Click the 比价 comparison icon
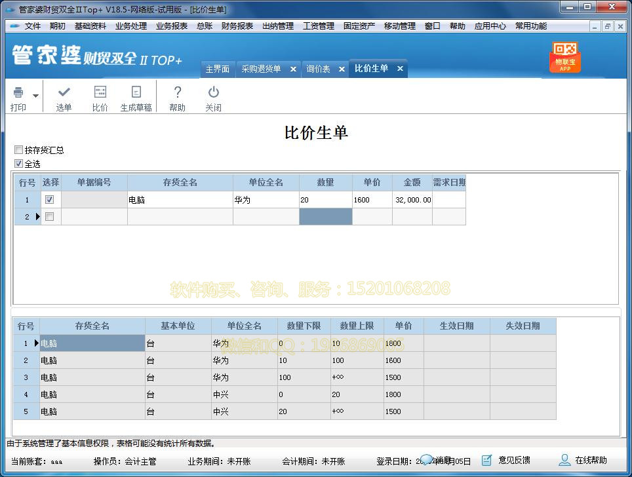The width and height of the screenshot is (632, 477). pyautogui.click(x=100, y=97)
